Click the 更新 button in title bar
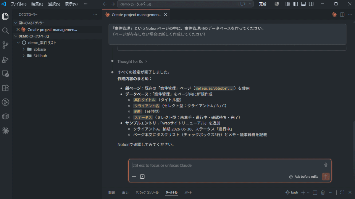The width and height of the screenshot is (355, 199). click(x=263, y=4)
